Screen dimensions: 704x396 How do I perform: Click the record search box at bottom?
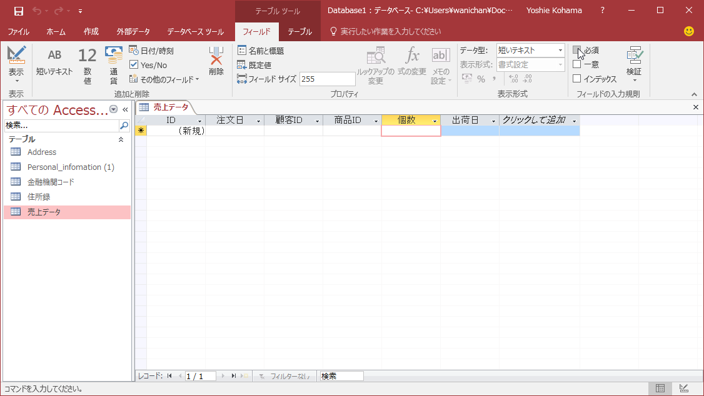(x=341, y=376)
